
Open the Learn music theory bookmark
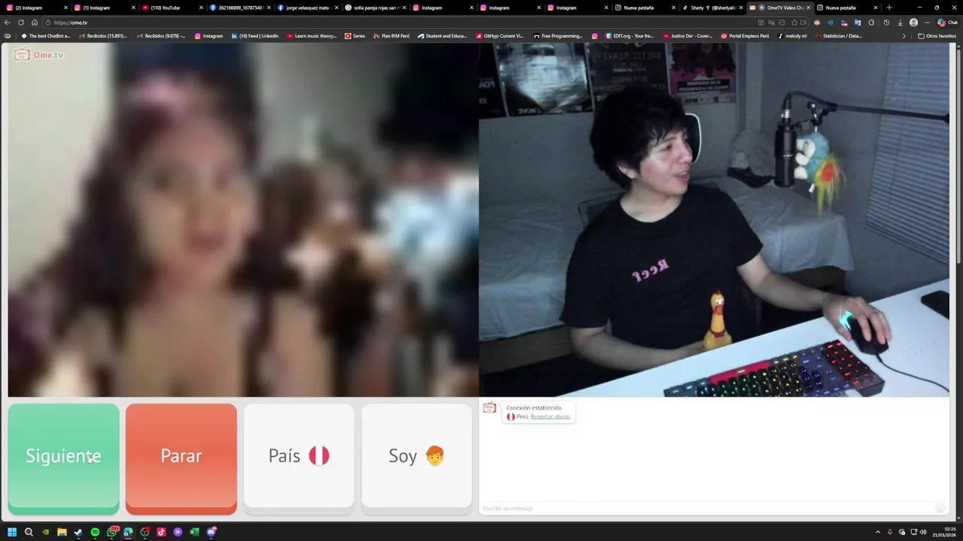[x=311, y=36]
